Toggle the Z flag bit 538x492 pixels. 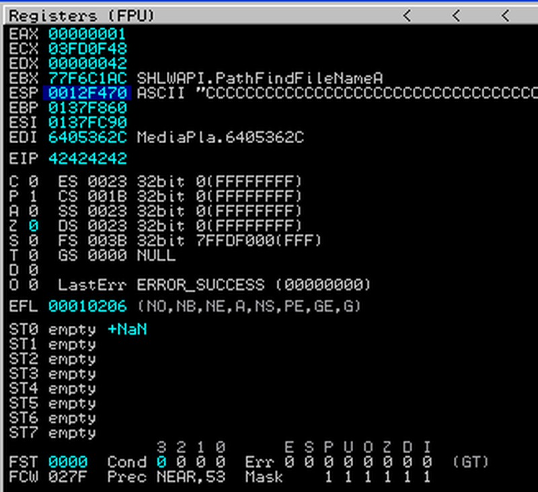[32, 226]
